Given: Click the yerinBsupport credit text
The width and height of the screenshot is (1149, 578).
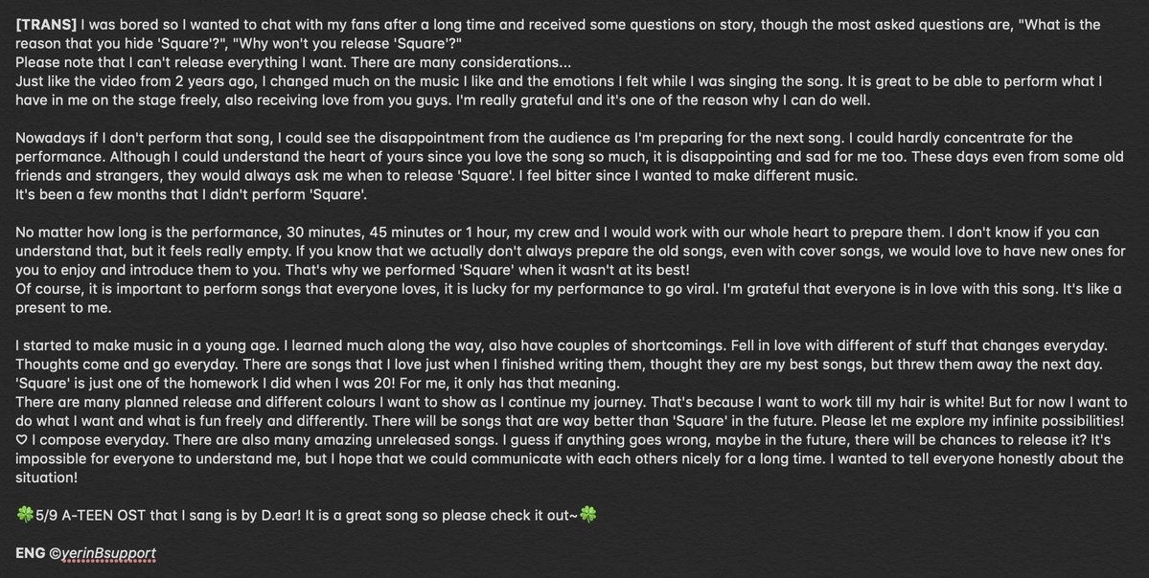Looking at the screenshot, I should pyautogui.click(x=109, y=553).
